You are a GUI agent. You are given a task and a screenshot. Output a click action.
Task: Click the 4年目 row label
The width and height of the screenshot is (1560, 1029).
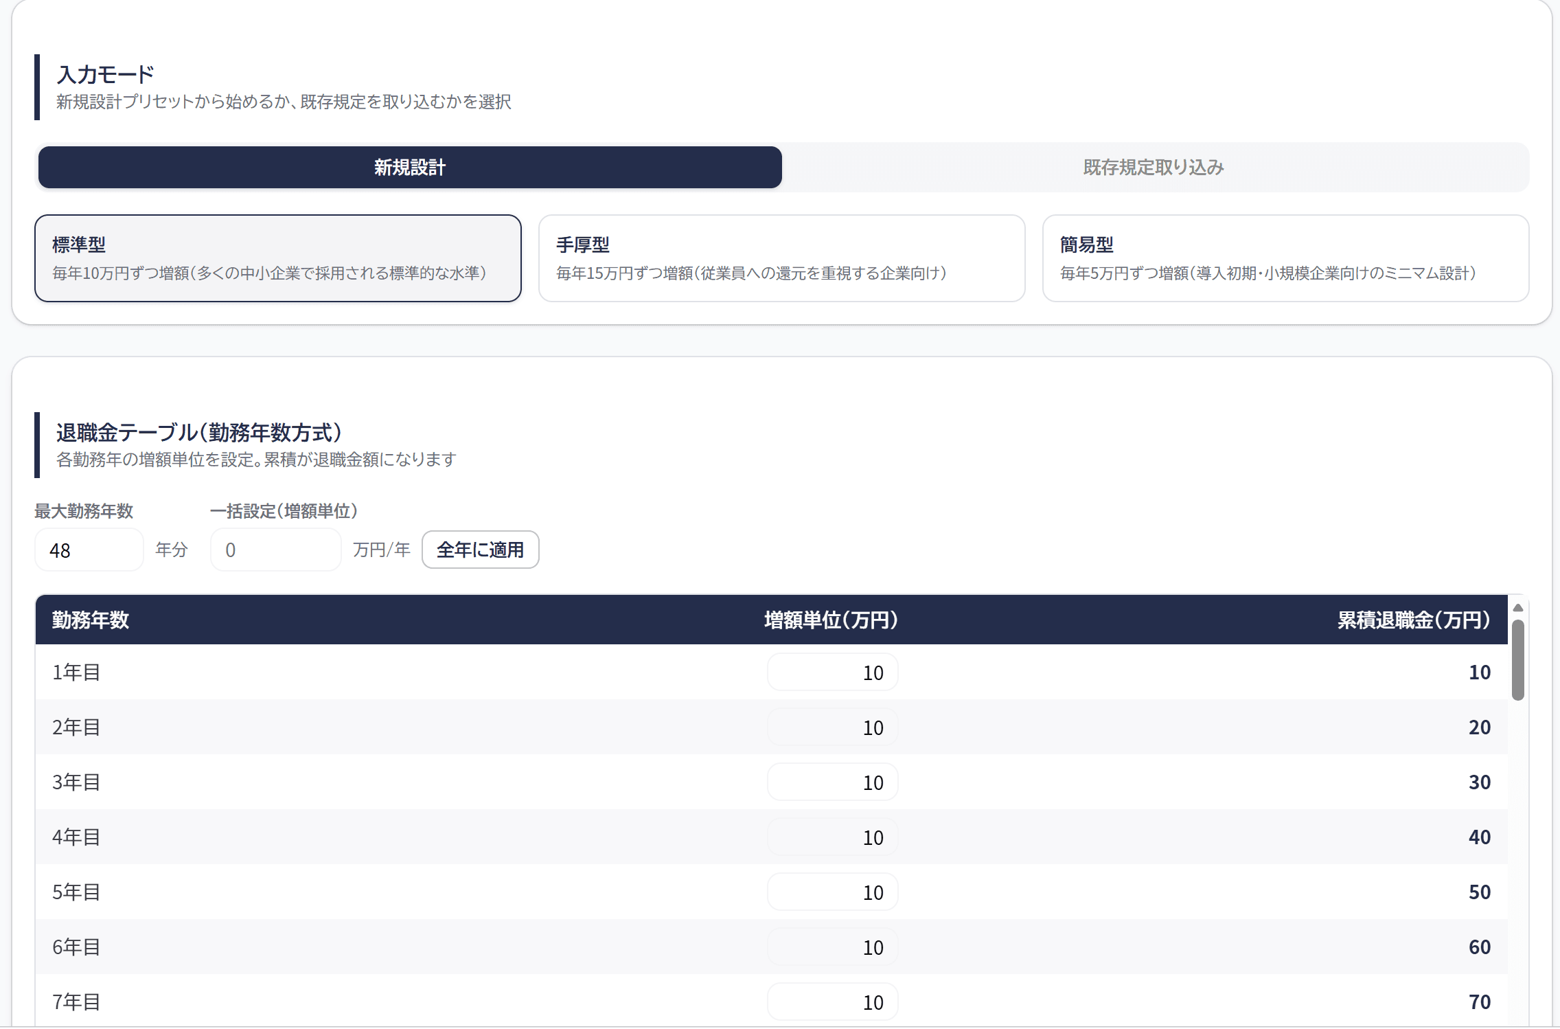76,837
